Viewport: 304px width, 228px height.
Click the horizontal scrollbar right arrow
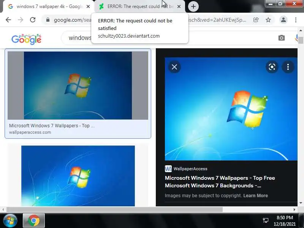(x=294, y=209)
